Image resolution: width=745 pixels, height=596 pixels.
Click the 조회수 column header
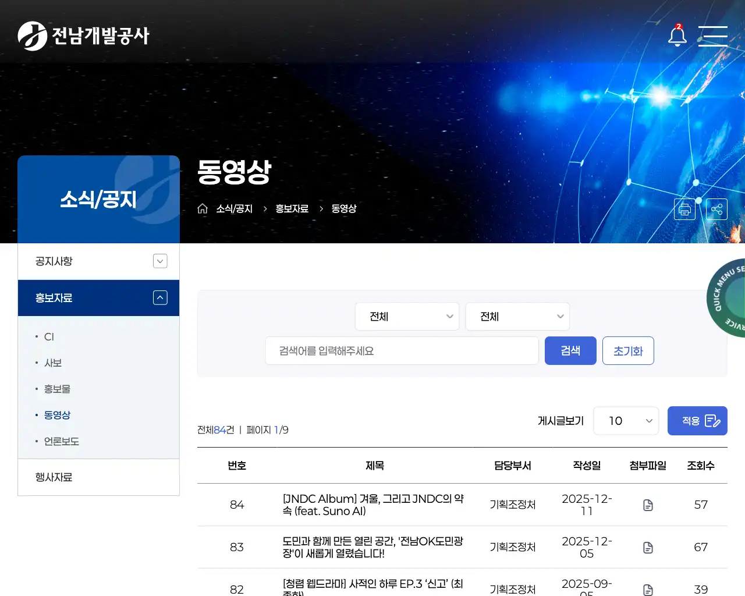pyautogui.click(x=701, y=466)
